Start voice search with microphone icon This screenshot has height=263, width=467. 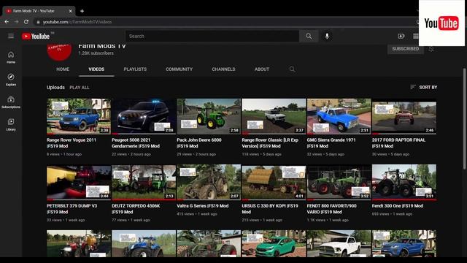click(327, 36)
